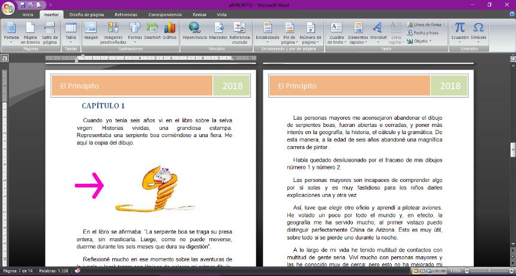Click the horizontal ruler
Viewport: 516px width, 276px height.
click(x=151, y=58)
